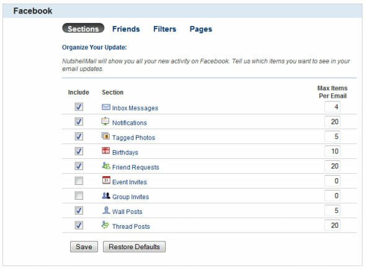Click the Friend Requests icon
The width and height of the screenshot is (366, 269).
(x=106, y=166)
